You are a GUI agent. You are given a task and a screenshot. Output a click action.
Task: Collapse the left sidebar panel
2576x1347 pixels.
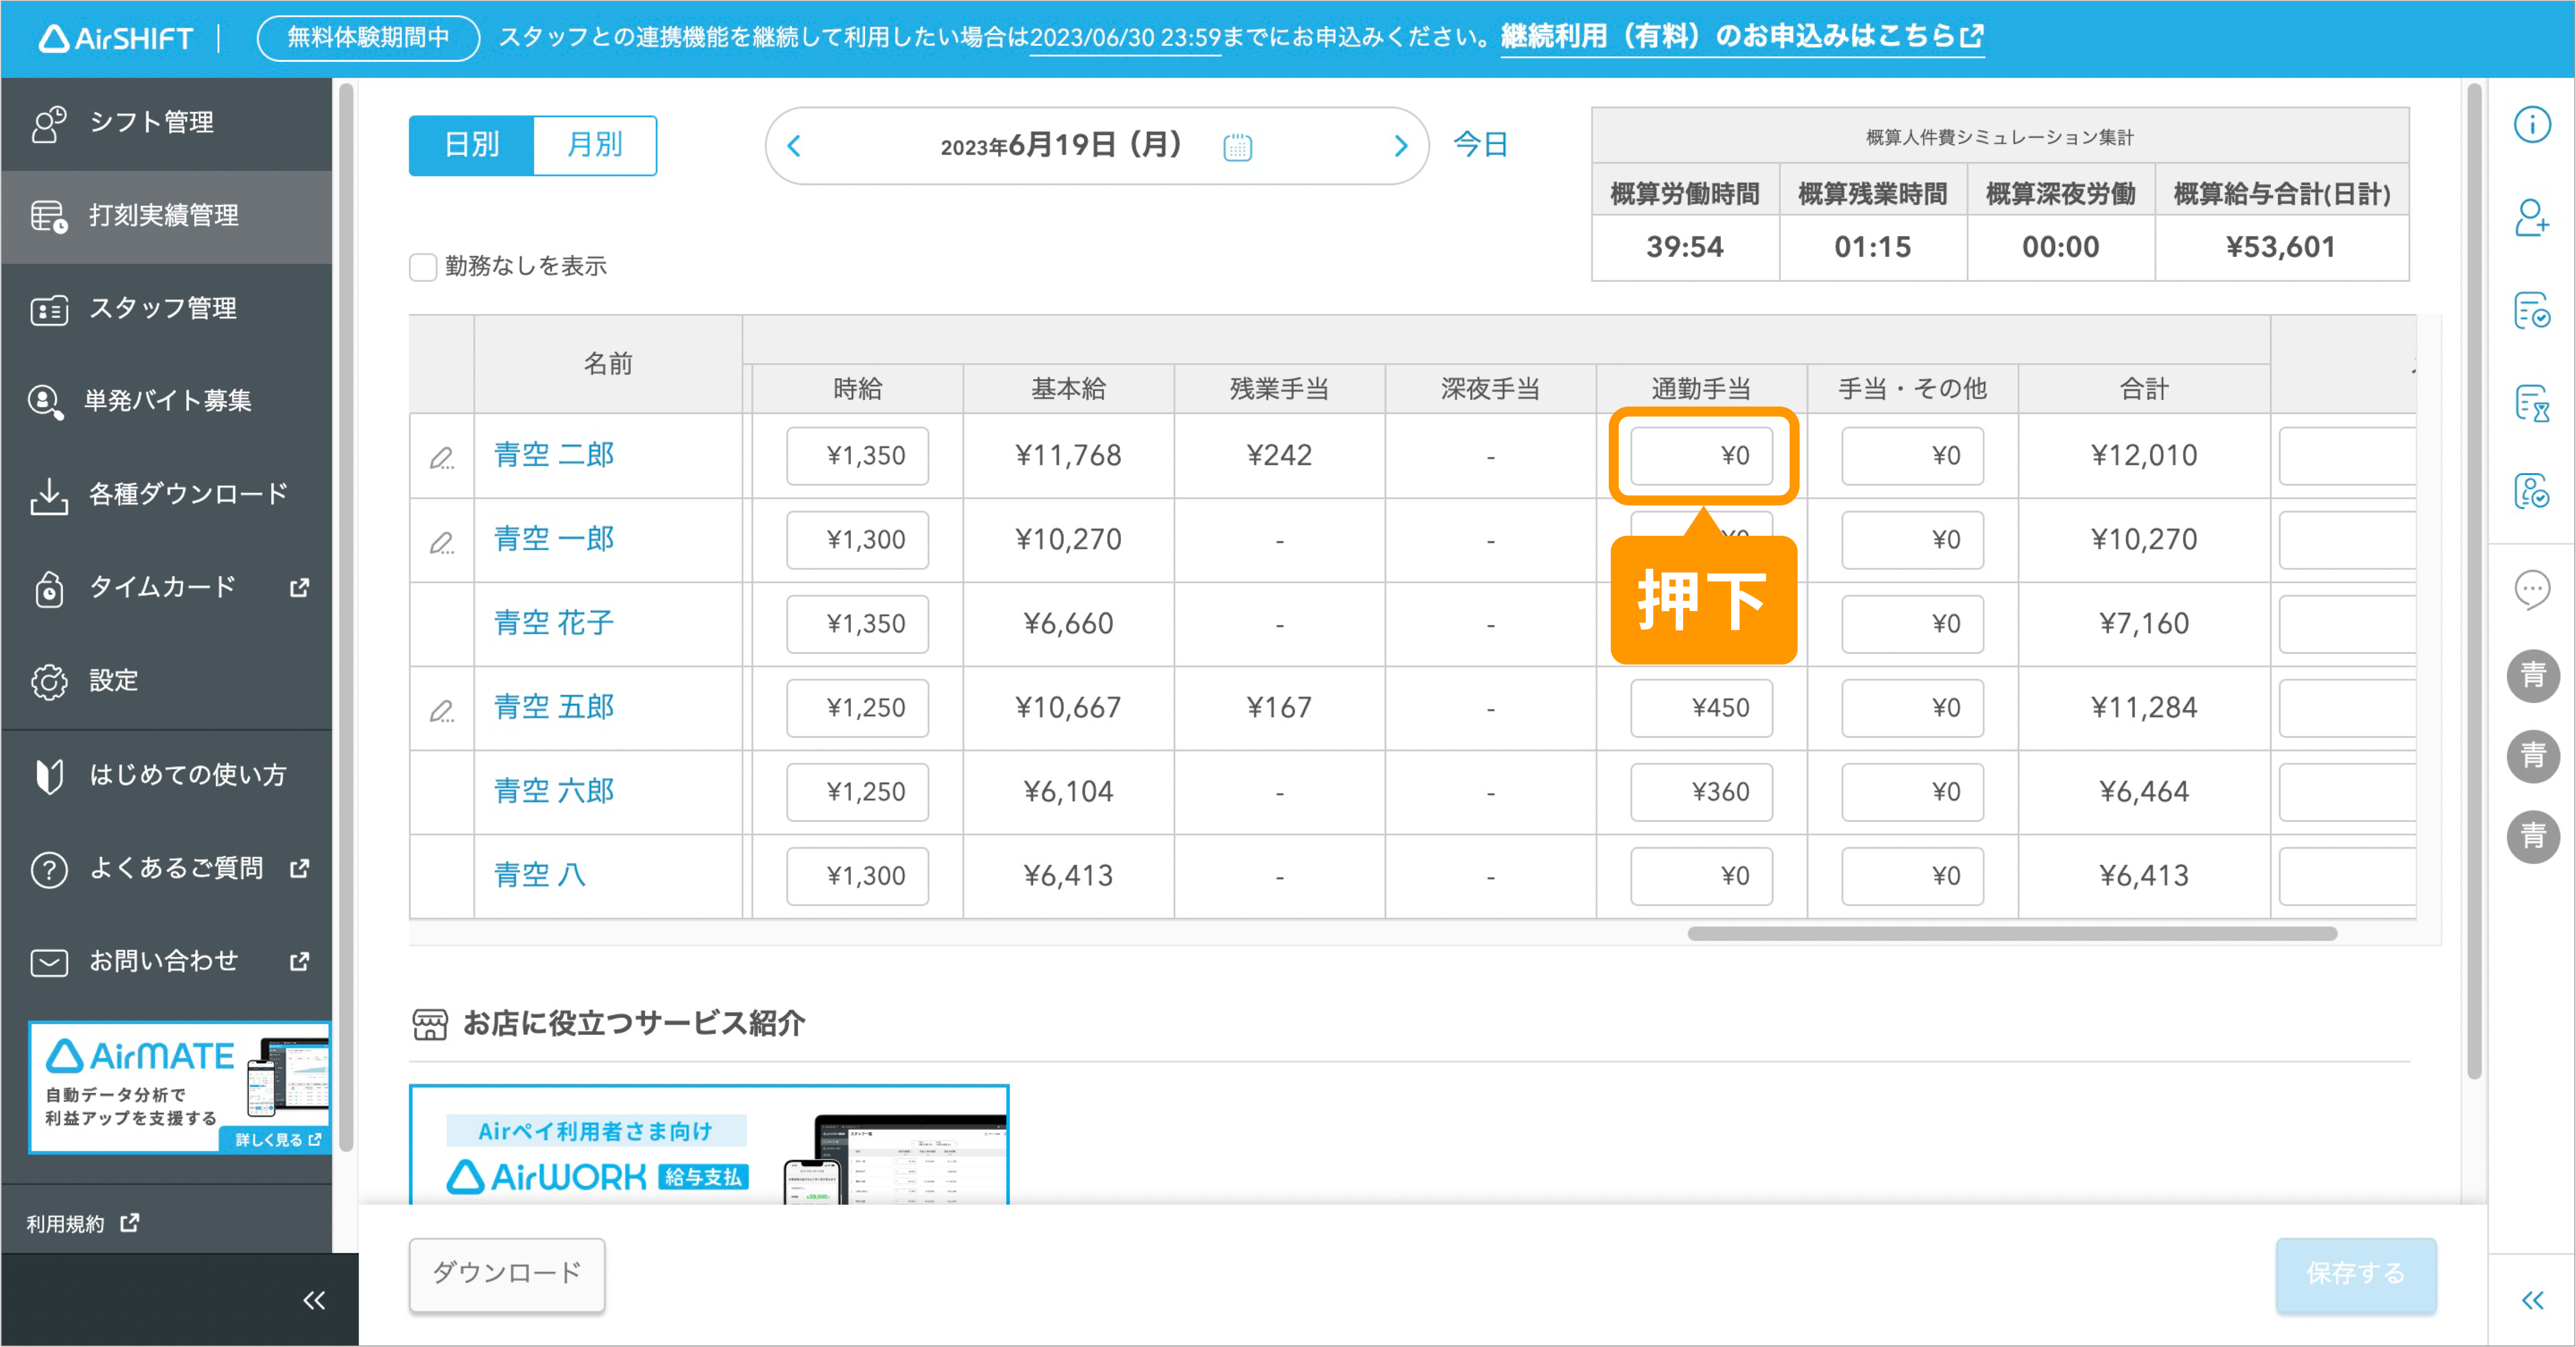313,1298
